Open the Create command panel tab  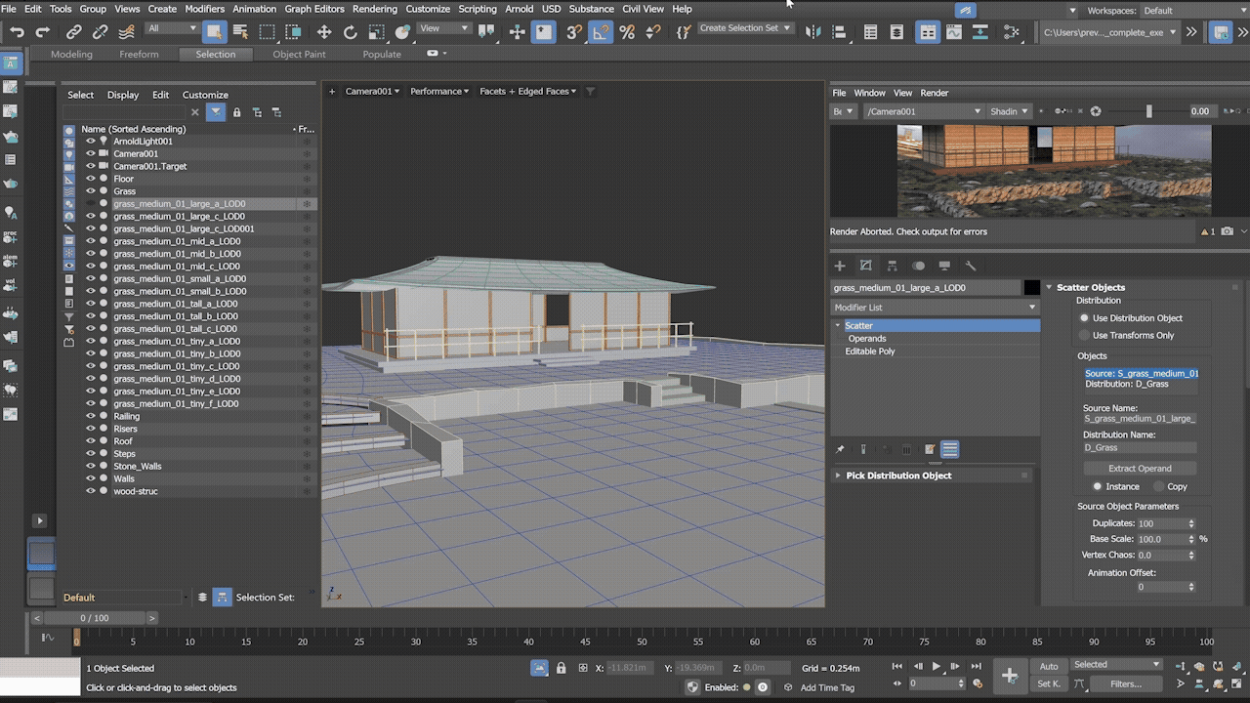click(839, 266)
